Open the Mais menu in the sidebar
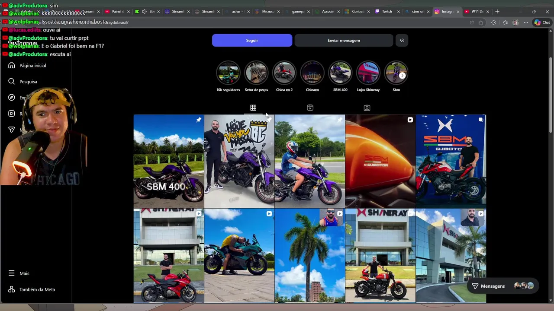Viewport: 554px width, 311px height. 19,273
